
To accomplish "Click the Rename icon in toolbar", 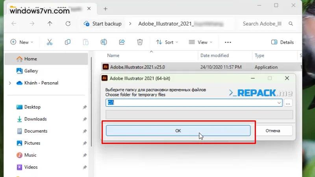I will coord(104,42).
